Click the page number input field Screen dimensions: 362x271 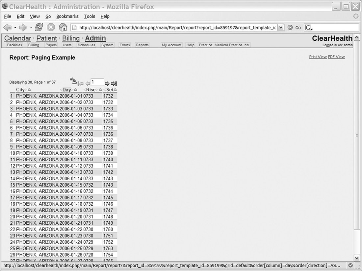97,82
